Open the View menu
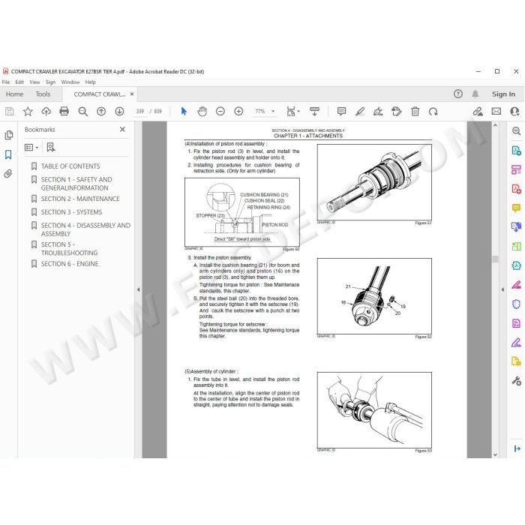The image size is (525, 525). click(34, 82)
